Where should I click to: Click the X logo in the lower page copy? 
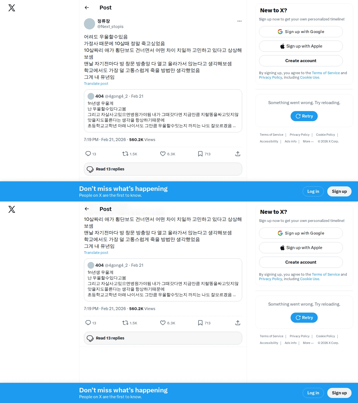(x=12, y=209)
